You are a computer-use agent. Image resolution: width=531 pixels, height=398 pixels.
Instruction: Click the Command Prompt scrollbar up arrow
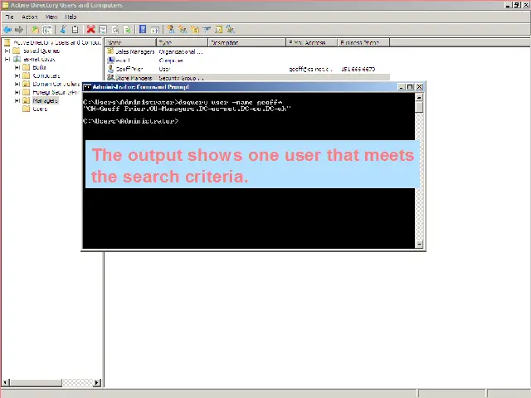pos(419,98)
